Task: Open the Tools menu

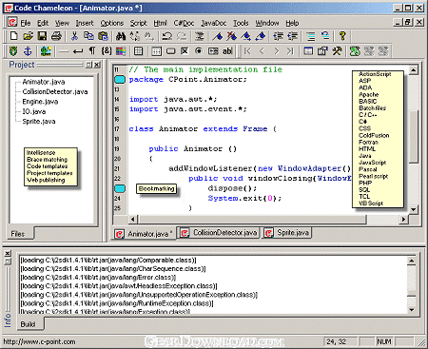Action: (241, 23)
